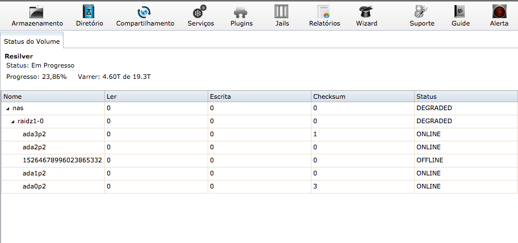Select the Status do Volume tab
The width and height of the screenshot is (518, 243).
click(32, 41)
